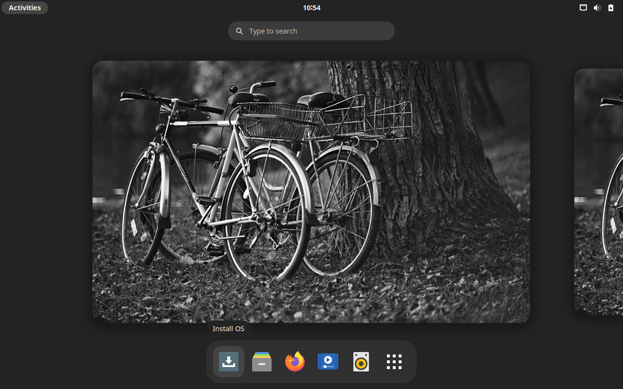The width and height of the screenshot is (623, 389).
Task: Click the Activities button
Action: coord(25,8)
